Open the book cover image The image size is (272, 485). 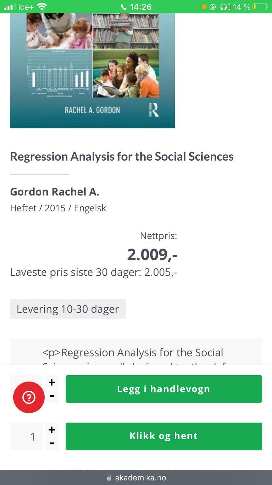(92, 70)
